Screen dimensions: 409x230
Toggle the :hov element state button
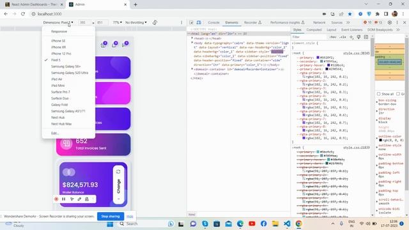click(x=333, y=37)
